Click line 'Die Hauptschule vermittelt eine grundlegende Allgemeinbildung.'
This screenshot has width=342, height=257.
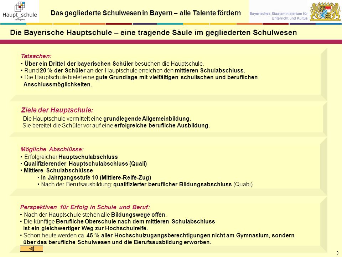coord(107,119)
